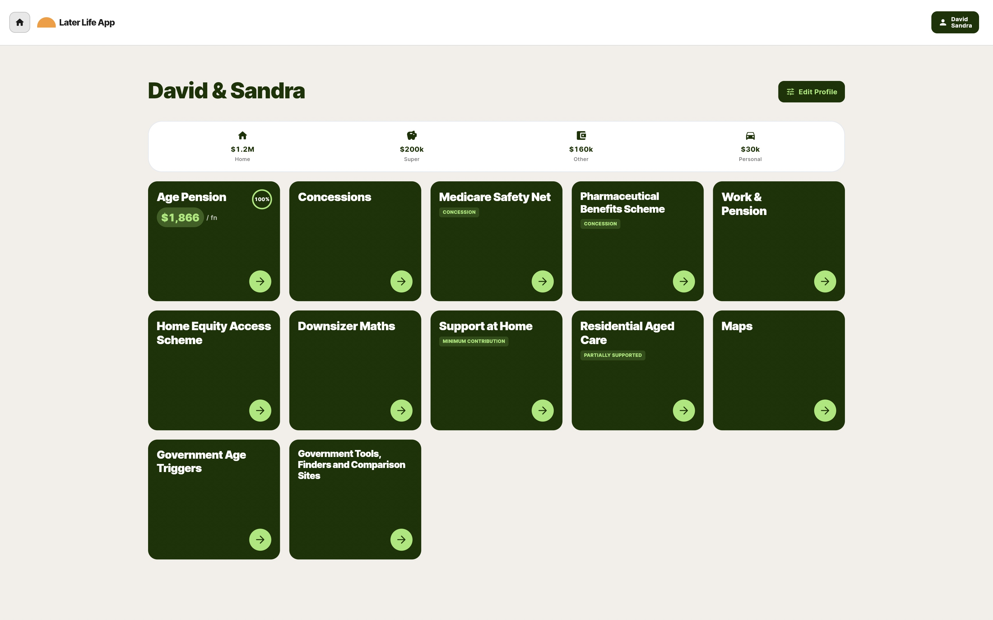The height and width of the screenshot is (620, 993).
Task: Click the "/ fn" fortnight label
Action: pos(212,218)
